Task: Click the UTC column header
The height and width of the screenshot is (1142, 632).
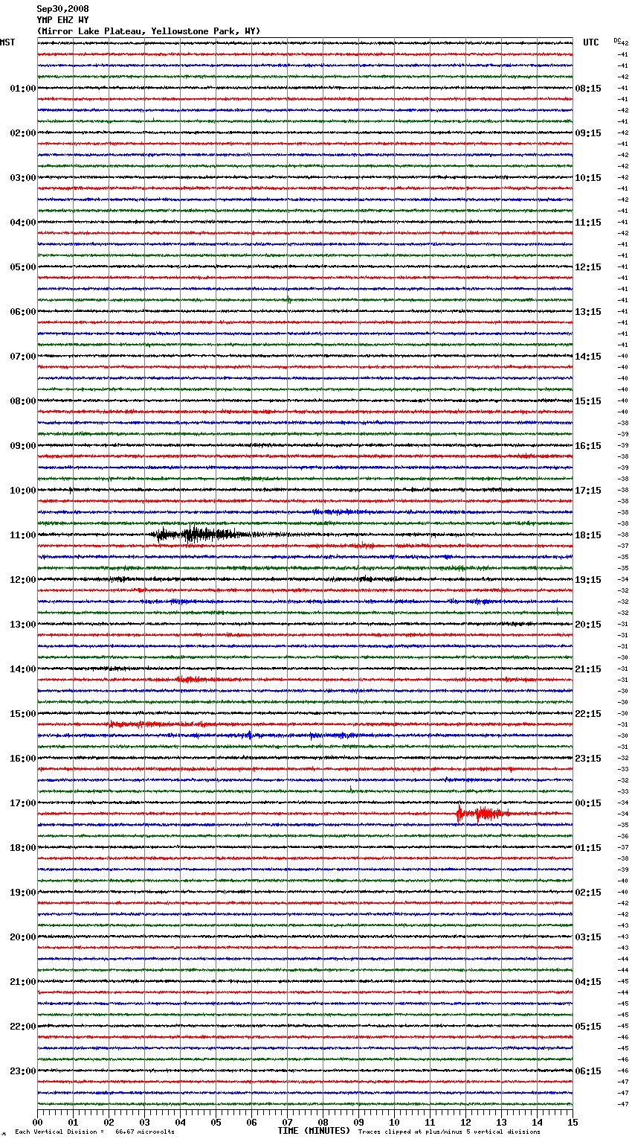Action: pos(591,42)
